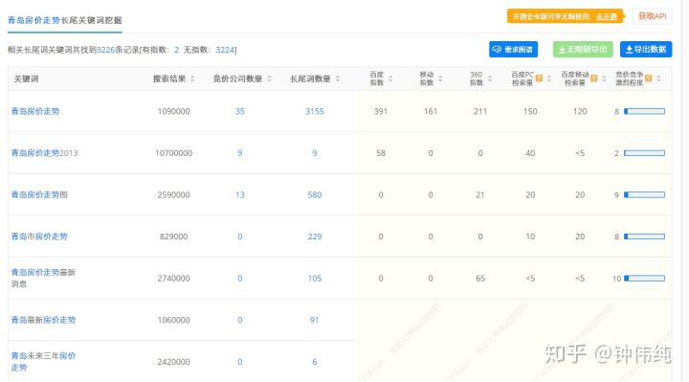Click competition bar in 青岛房价走势图 row

(x=644, y=194)
